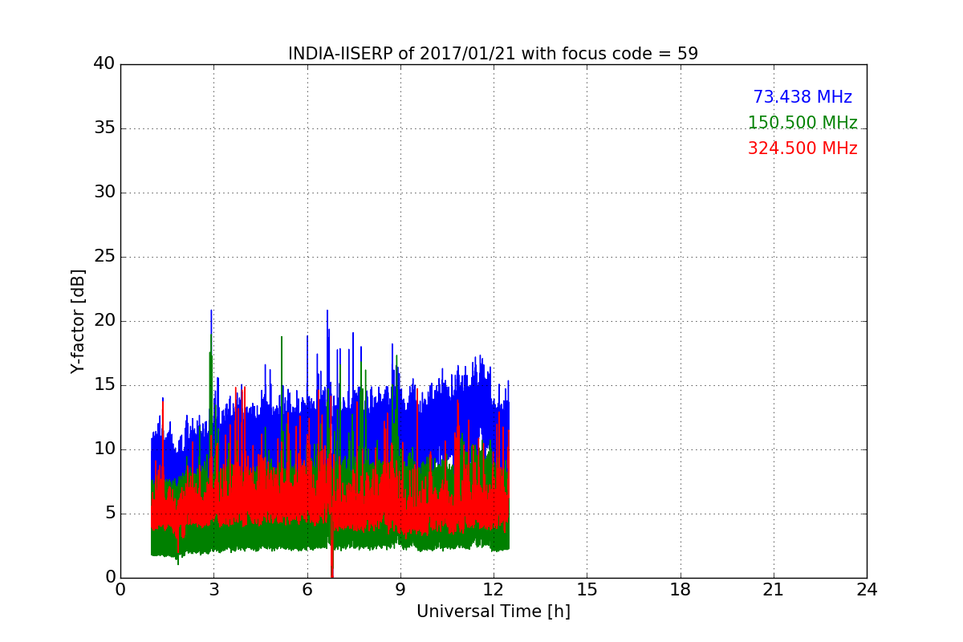
Task: Click y-axis tick label 25
Action: click(104, 257)
